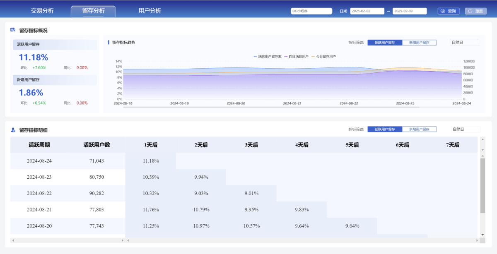This screenshot has height=254, width=497.
Task: Click the 3天后 column header
Action: click(251, 145)
